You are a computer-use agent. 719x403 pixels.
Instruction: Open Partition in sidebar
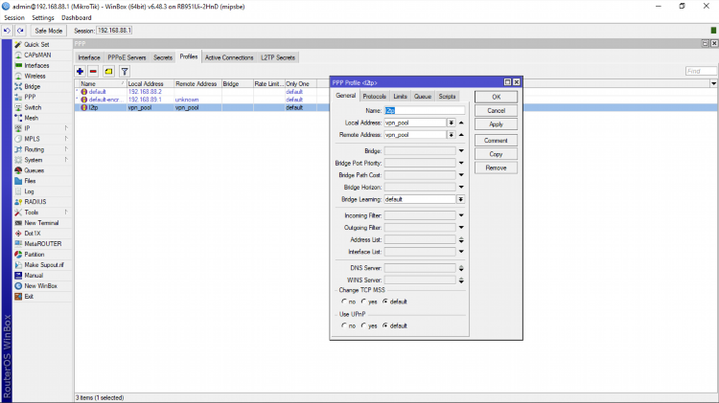[x=35, y=255]
